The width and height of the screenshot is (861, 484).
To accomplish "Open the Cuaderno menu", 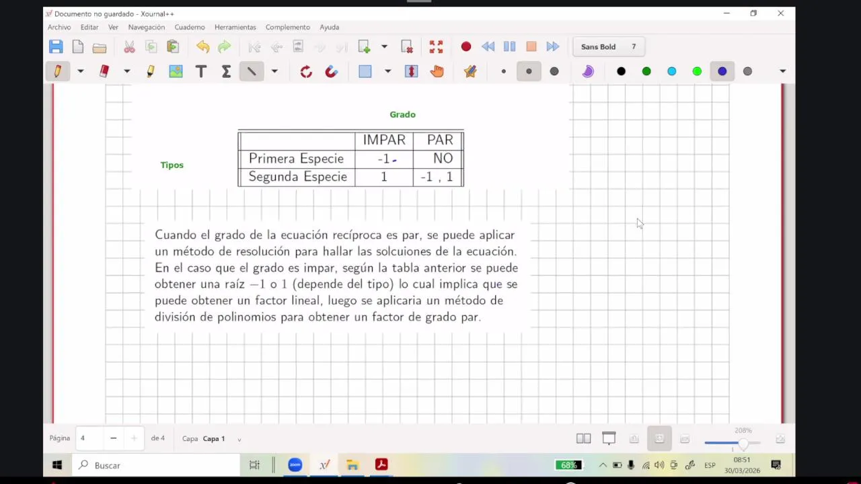I will (x=190, y=28).
